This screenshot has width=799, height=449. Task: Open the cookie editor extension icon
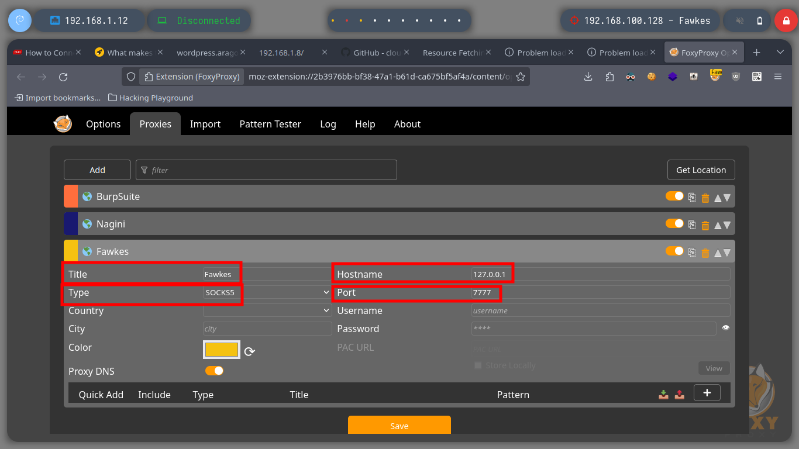pyautogui.click(x=652, y=77)
